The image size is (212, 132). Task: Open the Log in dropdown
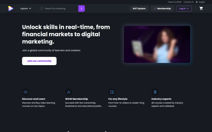coord(184,8)
